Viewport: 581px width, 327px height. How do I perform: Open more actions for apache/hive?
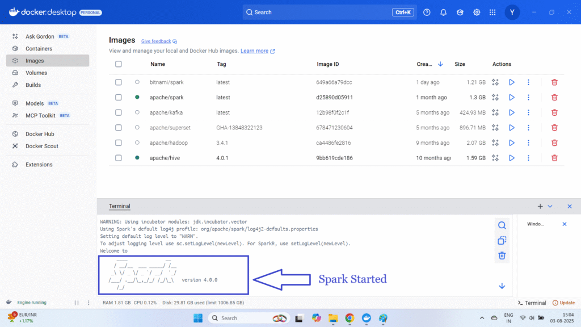click(x=528, y=158)
